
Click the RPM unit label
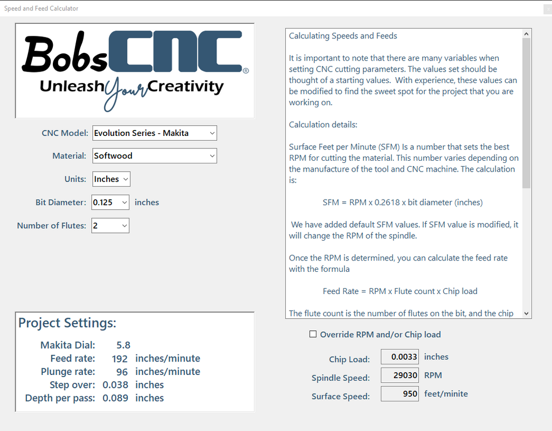(433, 375)
